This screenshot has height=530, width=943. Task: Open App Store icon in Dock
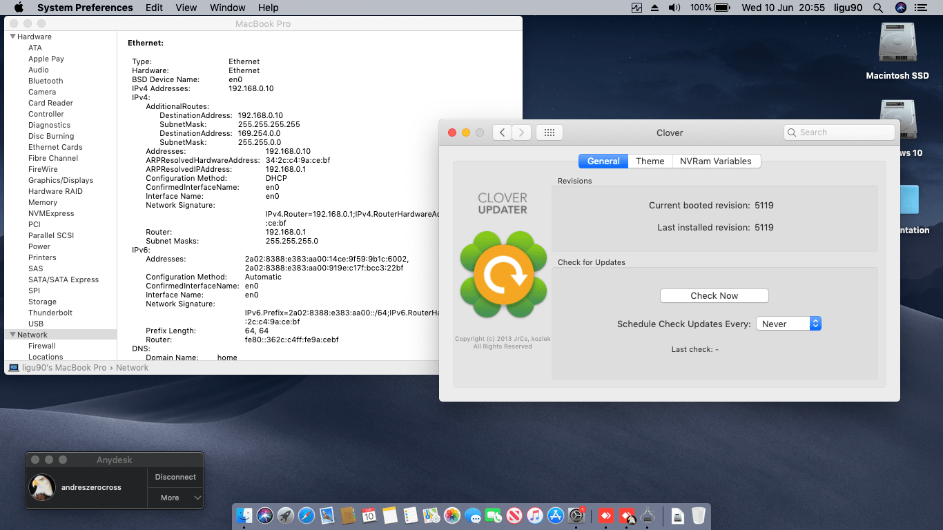click(556, 516)
